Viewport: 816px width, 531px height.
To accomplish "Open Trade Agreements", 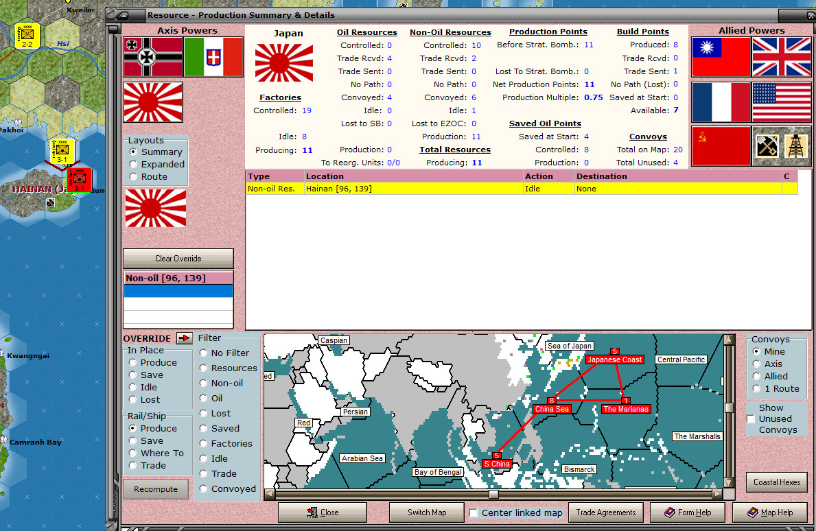I will pos(606,512).
